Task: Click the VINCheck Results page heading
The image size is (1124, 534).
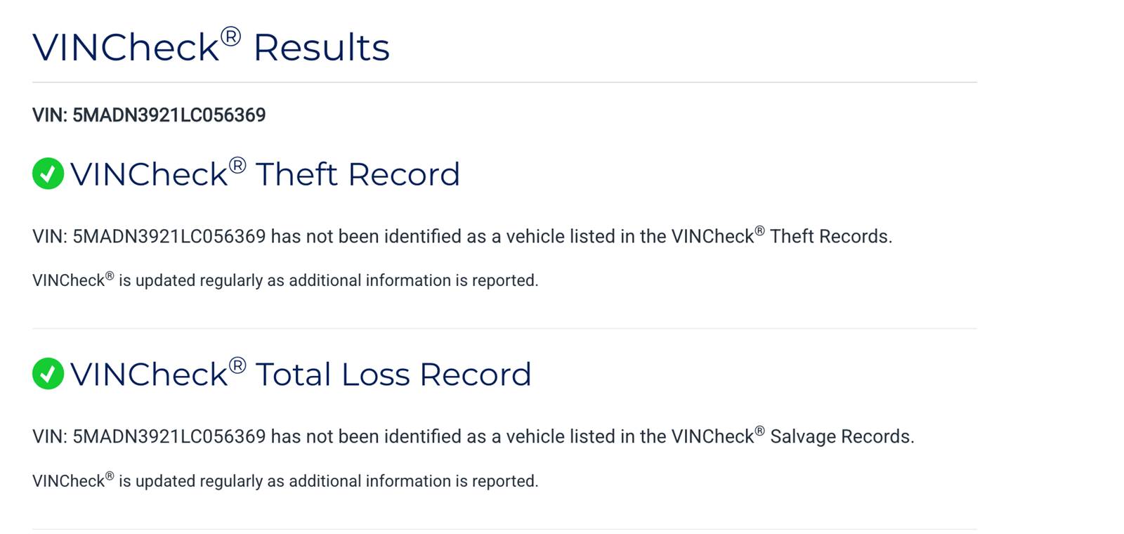Action: 211,46
